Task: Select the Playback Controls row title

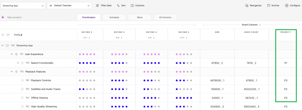Action: click(x=41, y=80)
